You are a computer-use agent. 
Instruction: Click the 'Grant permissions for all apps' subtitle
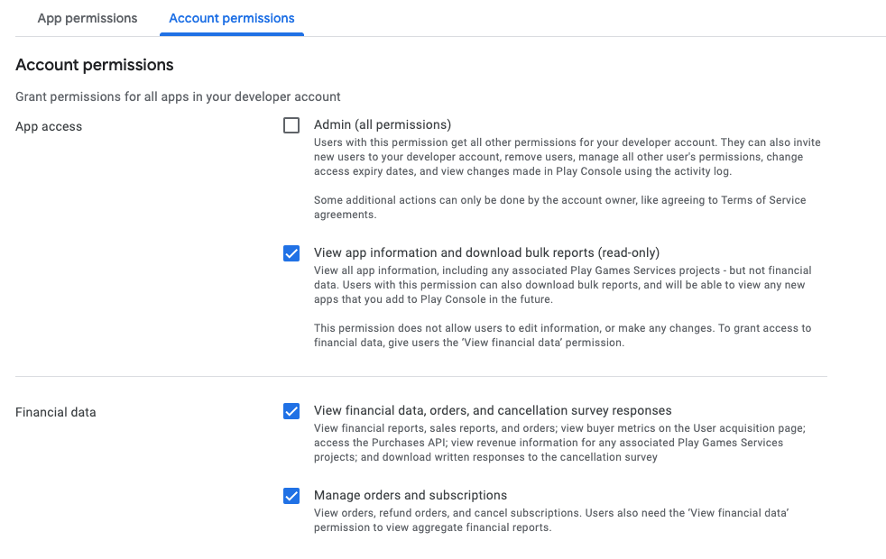pyautogui.click(x=178, y=96)
